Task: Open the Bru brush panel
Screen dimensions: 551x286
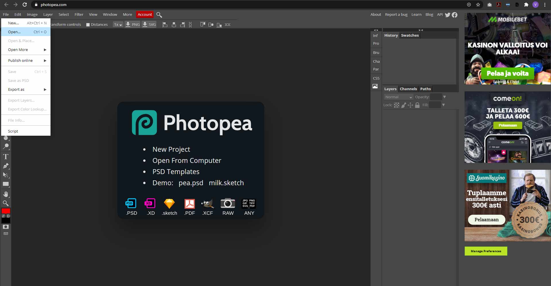Action: [376, 53]
